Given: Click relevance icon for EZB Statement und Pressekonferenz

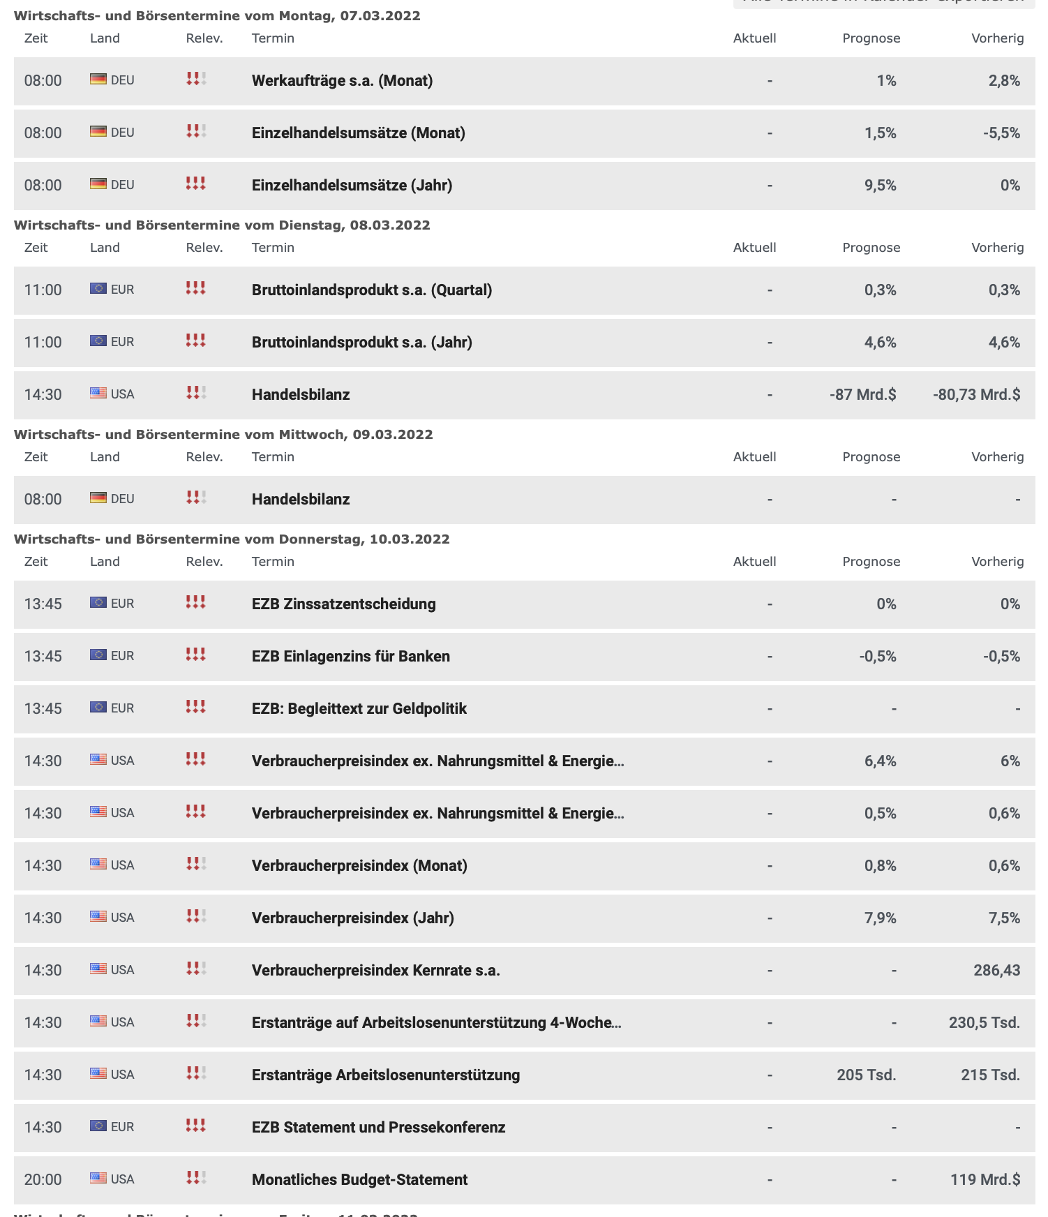Looking at the screenshot, I should click(x=196, y=1126).
